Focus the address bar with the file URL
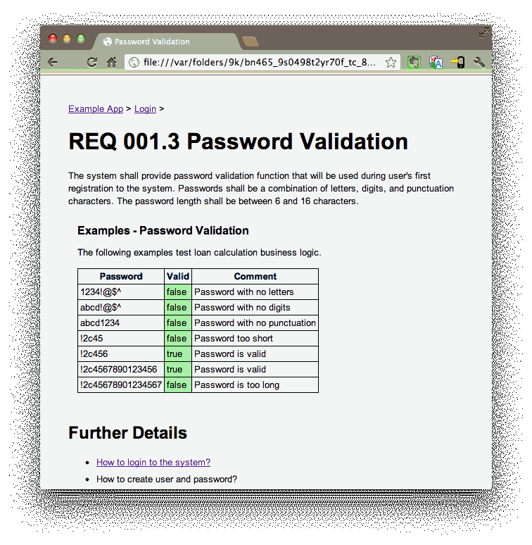The height and width of the screenshot is (545, 532). 259,63
